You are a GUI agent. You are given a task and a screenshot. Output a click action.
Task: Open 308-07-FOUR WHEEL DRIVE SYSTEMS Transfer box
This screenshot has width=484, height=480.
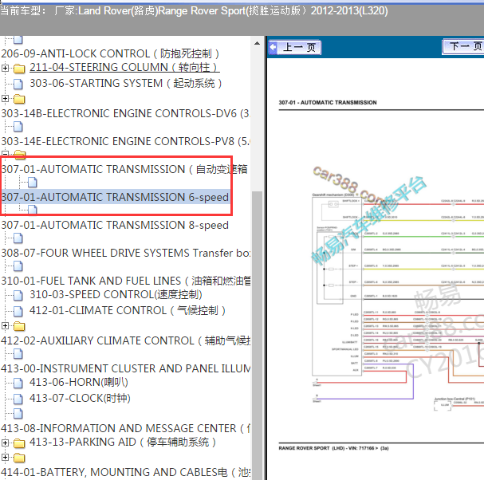point(125,253)
